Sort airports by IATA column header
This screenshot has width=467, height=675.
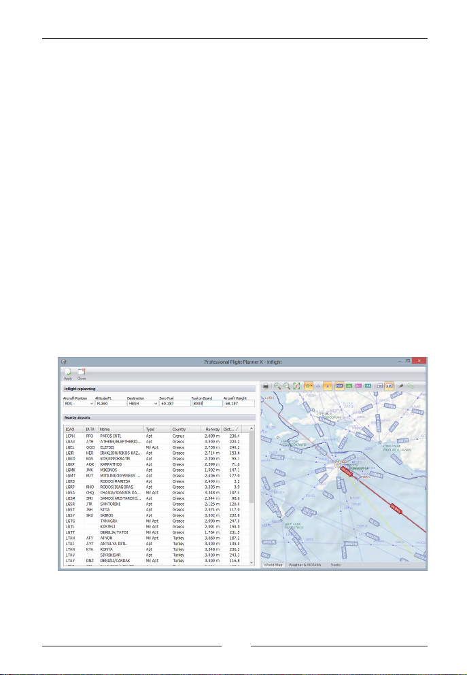click(x=91, y=429)
